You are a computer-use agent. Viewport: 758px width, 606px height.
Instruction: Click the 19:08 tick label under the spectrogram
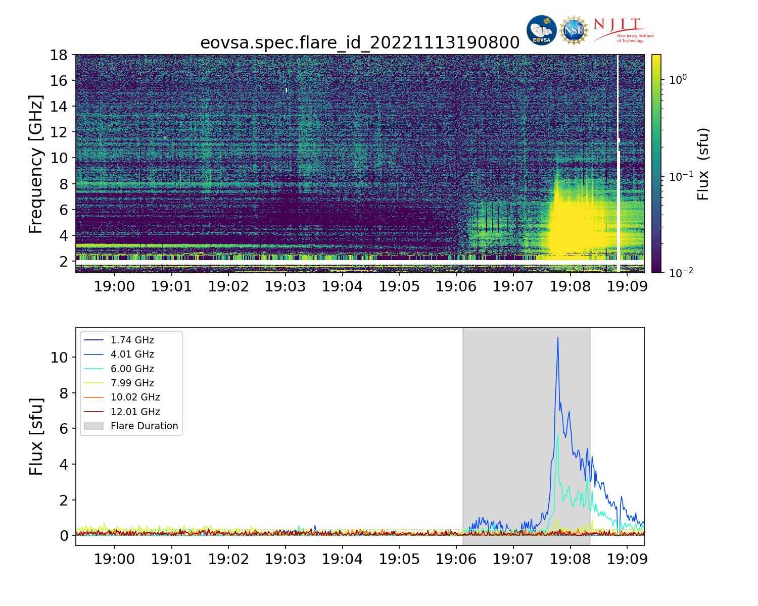click(x=571, y=287)
